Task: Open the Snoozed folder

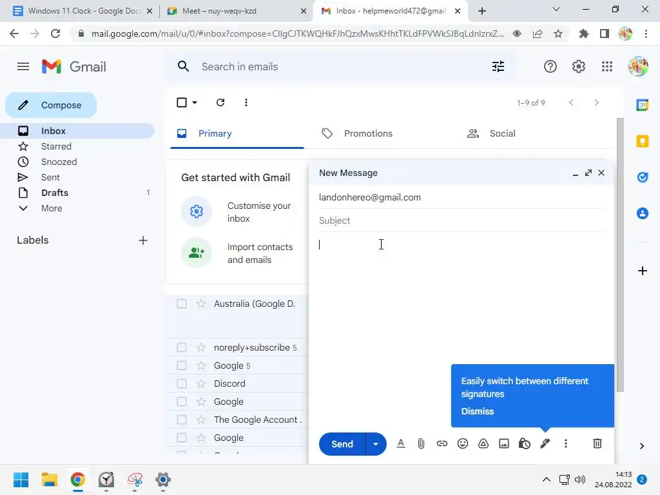Action: point(59,162)
